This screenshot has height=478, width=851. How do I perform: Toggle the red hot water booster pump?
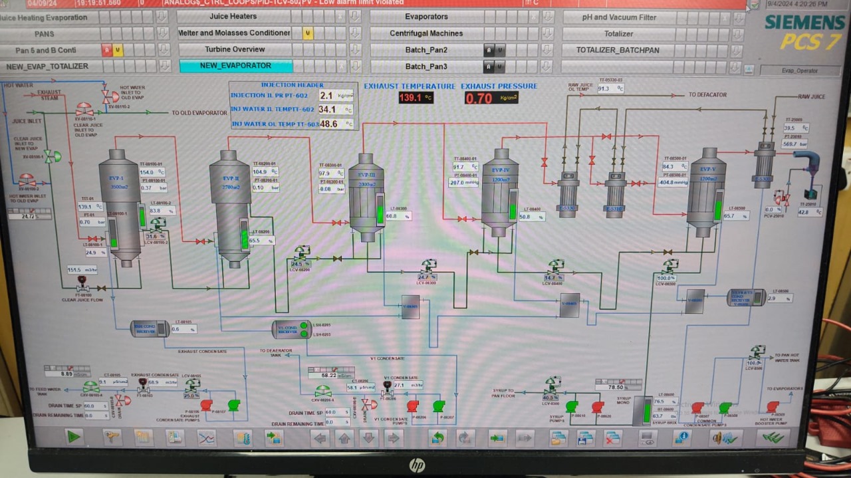point(773,406)
